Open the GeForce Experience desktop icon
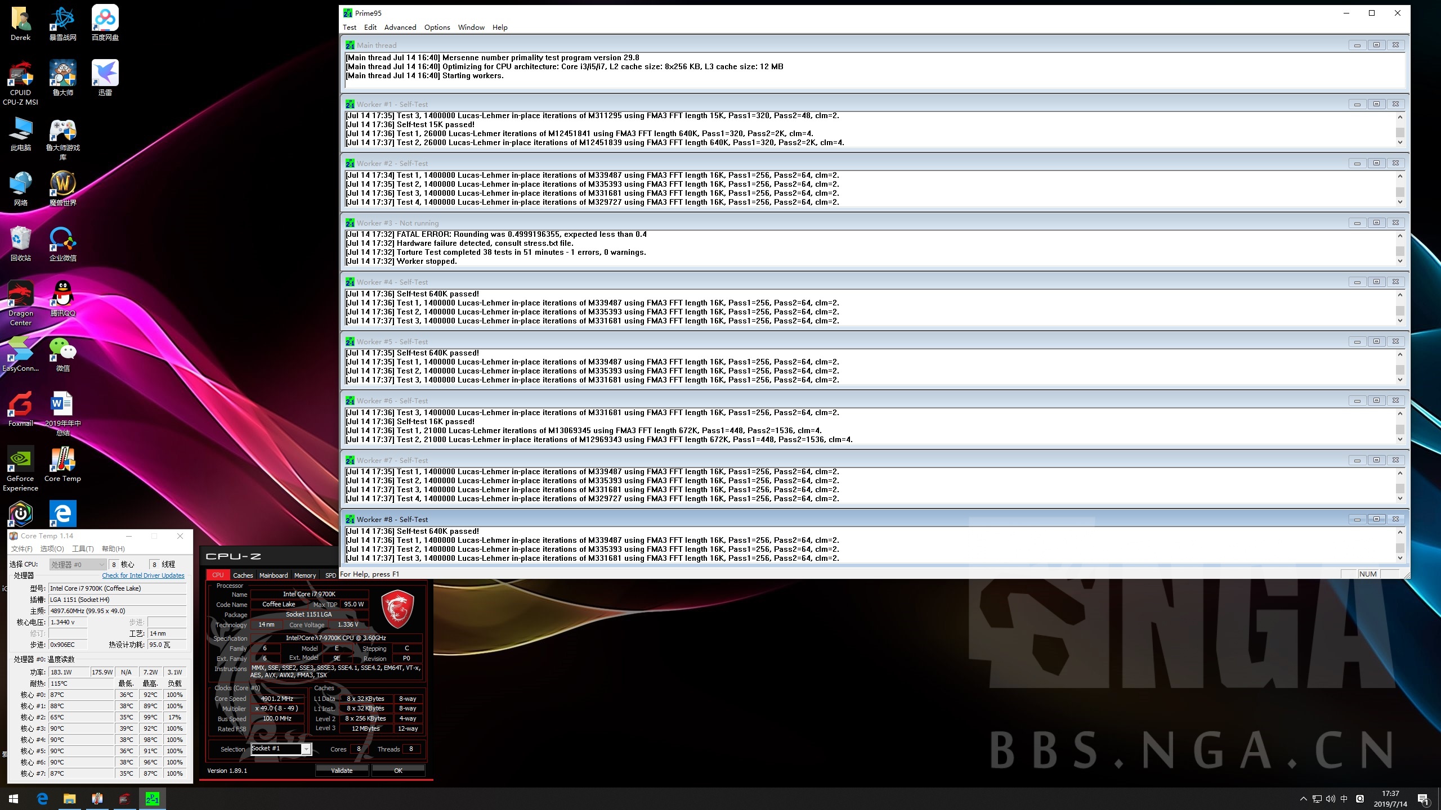The width and height of the screenshot is (1441, 810). point(20,460)
